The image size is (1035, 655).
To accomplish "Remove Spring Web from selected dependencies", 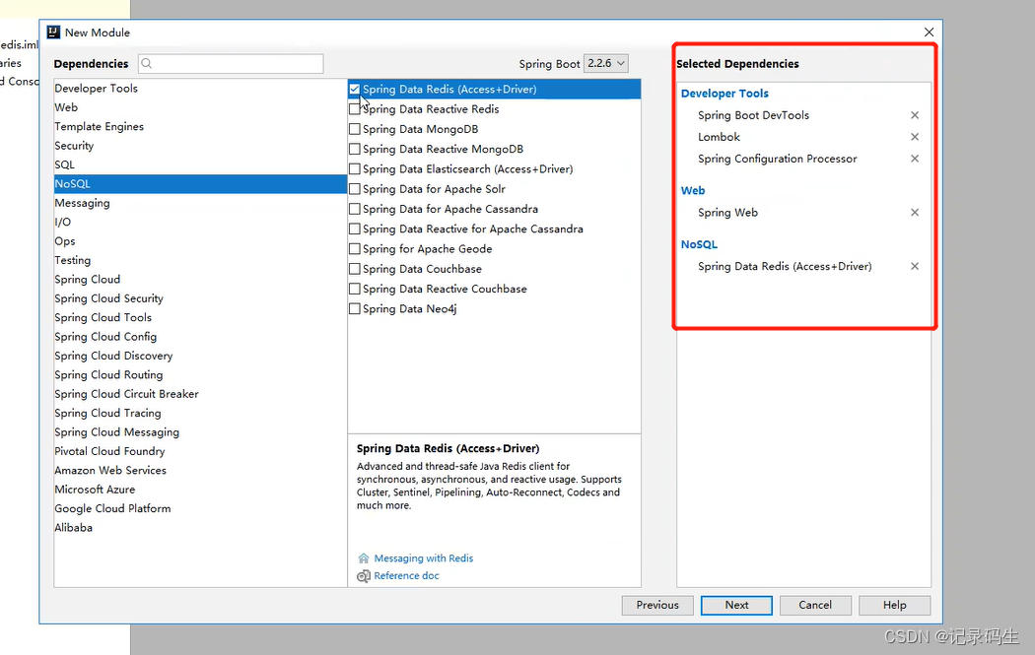I will (x=915, y=213).
